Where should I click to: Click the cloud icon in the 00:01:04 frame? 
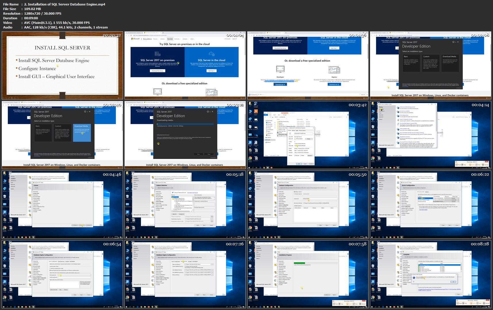tap(212, 54)
